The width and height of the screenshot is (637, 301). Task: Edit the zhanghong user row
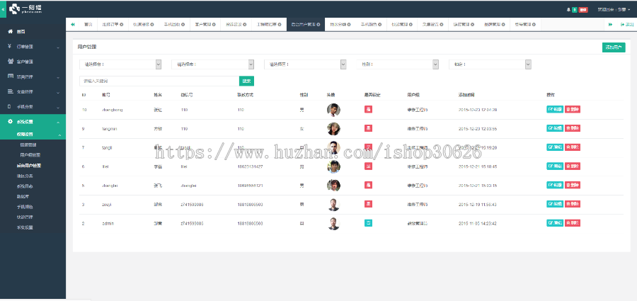pyautogui.click(x=555, y=109)
